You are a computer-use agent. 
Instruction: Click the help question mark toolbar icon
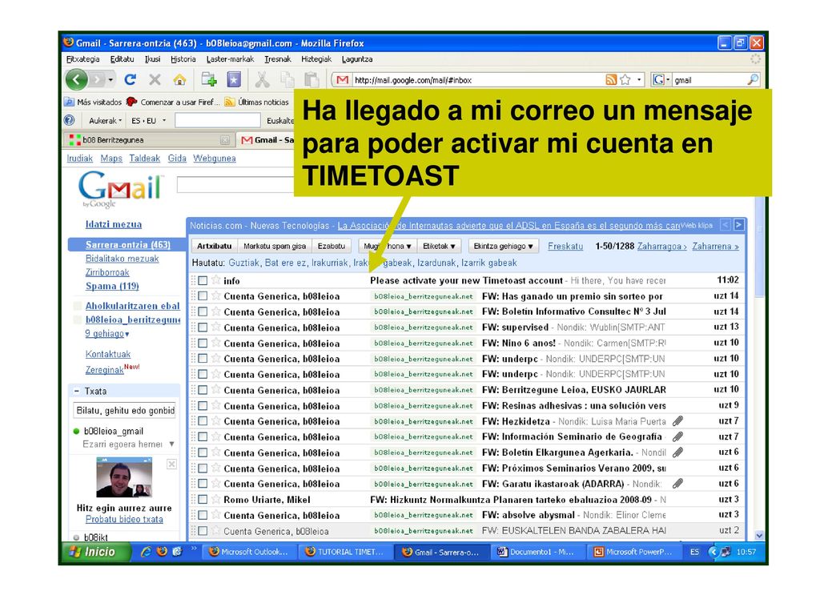pos(70,120)
